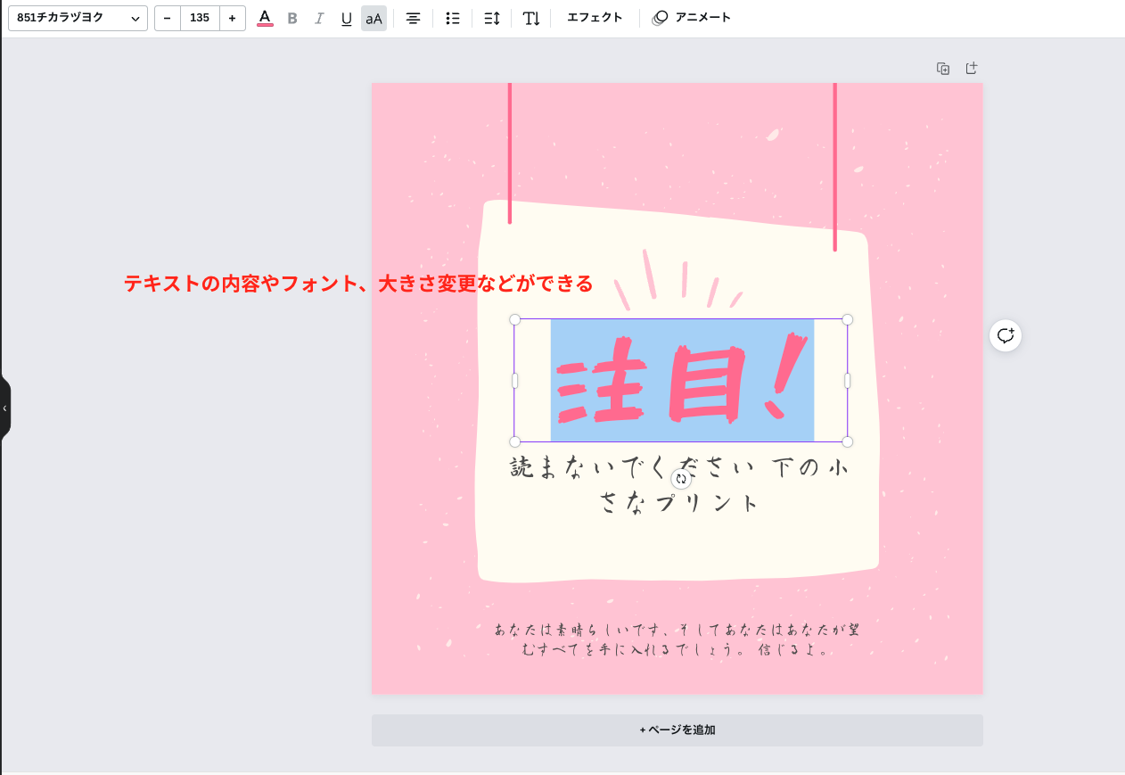This screenshot has height=775, width=1125.
Task: Duplicate the current page
Action: click(x=942, y=68)
